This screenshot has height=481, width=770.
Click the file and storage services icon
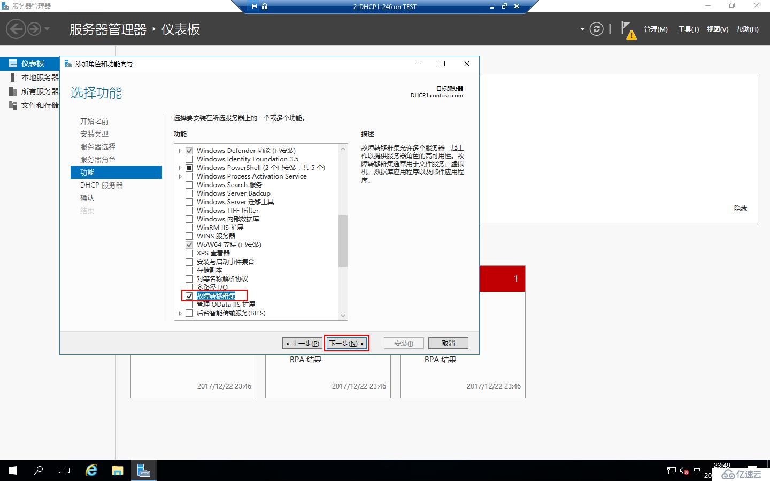[x=13, y=105]
